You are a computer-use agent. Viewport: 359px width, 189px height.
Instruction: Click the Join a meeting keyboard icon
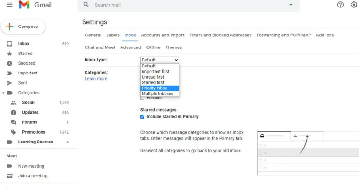pos(9,176)
